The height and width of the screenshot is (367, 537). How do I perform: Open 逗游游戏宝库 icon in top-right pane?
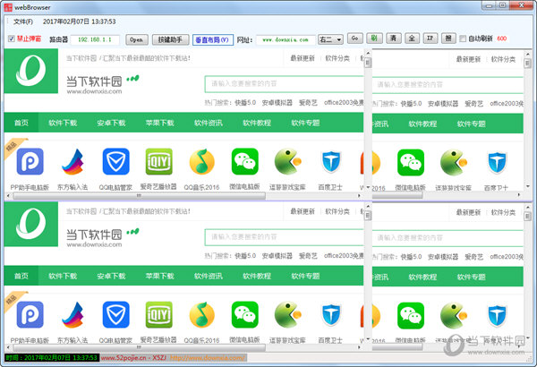pos(454,162)
